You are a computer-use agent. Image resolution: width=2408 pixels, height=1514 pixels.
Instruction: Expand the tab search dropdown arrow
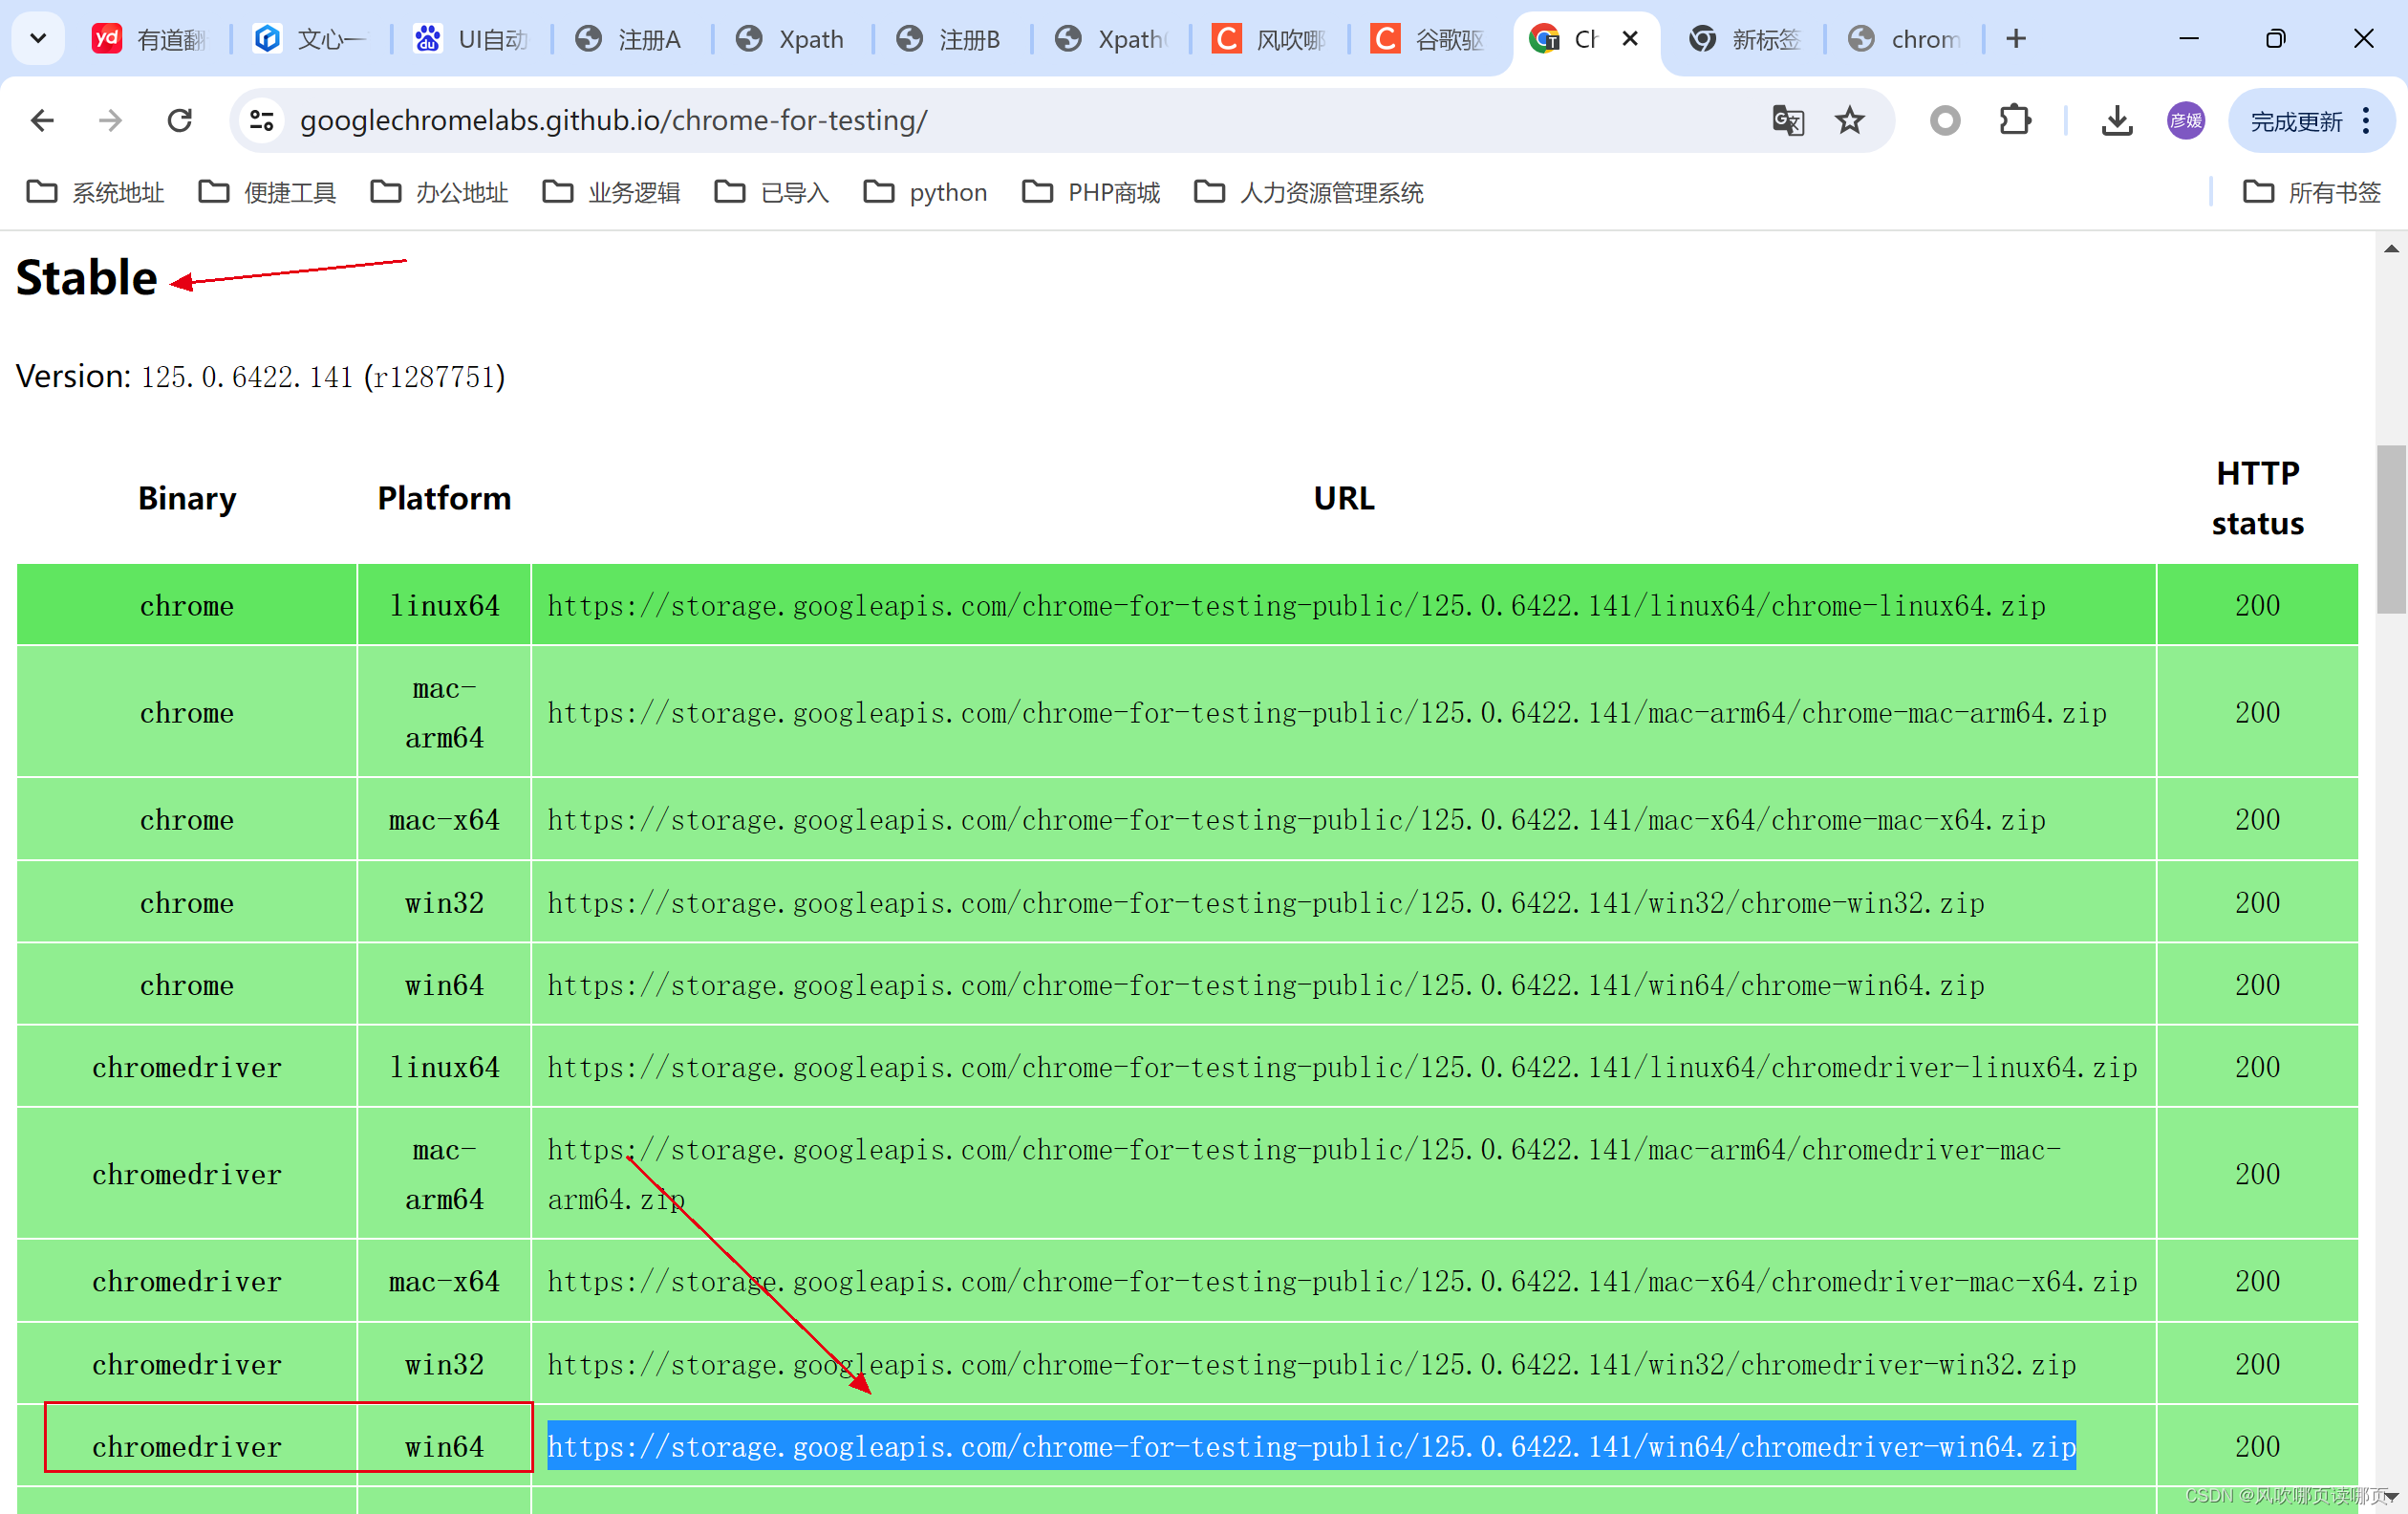38,39
